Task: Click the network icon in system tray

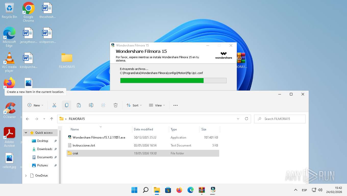Action: tap(314, 190)
